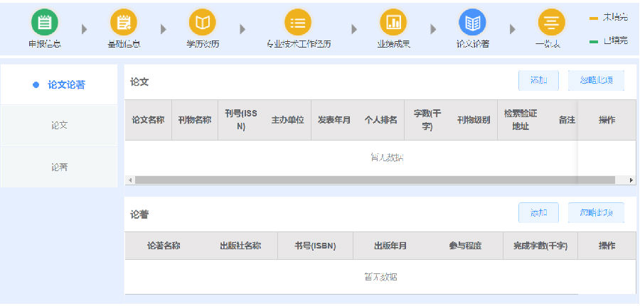Click 添加 button in the 论文 section
This screenshot has height=306, width=640.
(x=538, y=81)
